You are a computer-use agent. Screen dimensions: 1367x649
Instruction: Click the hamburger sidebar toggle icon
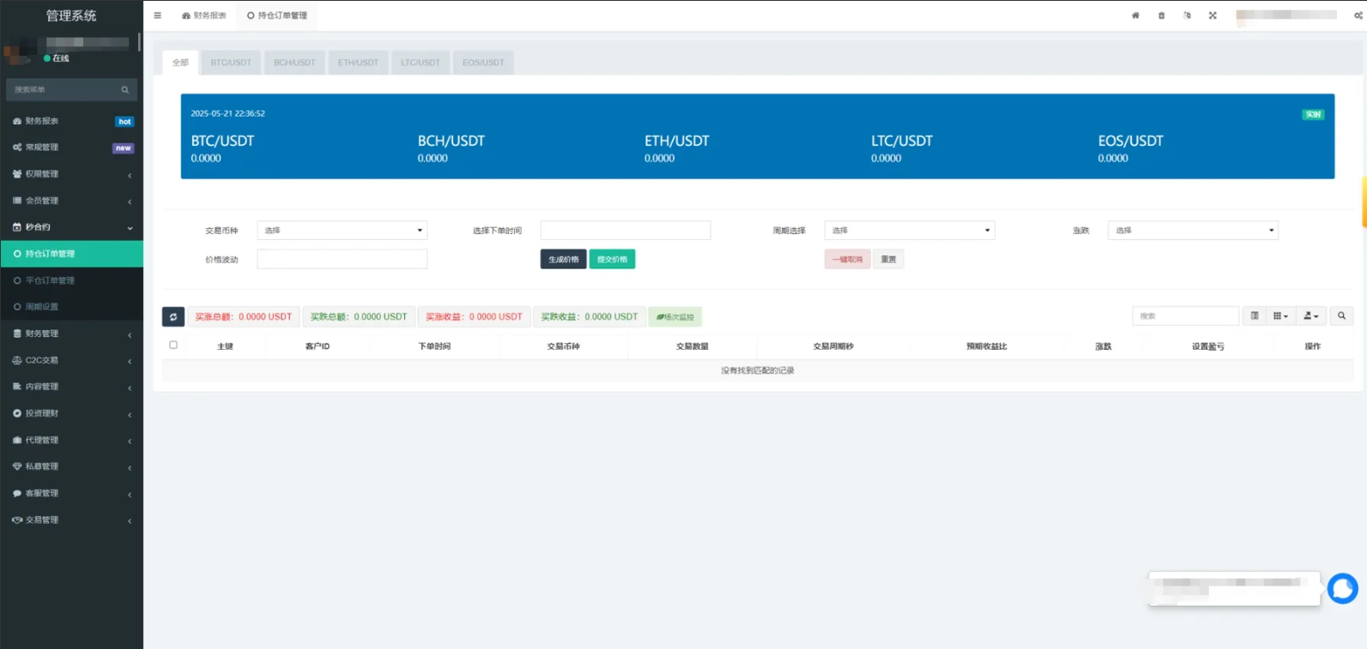[157, 15]
